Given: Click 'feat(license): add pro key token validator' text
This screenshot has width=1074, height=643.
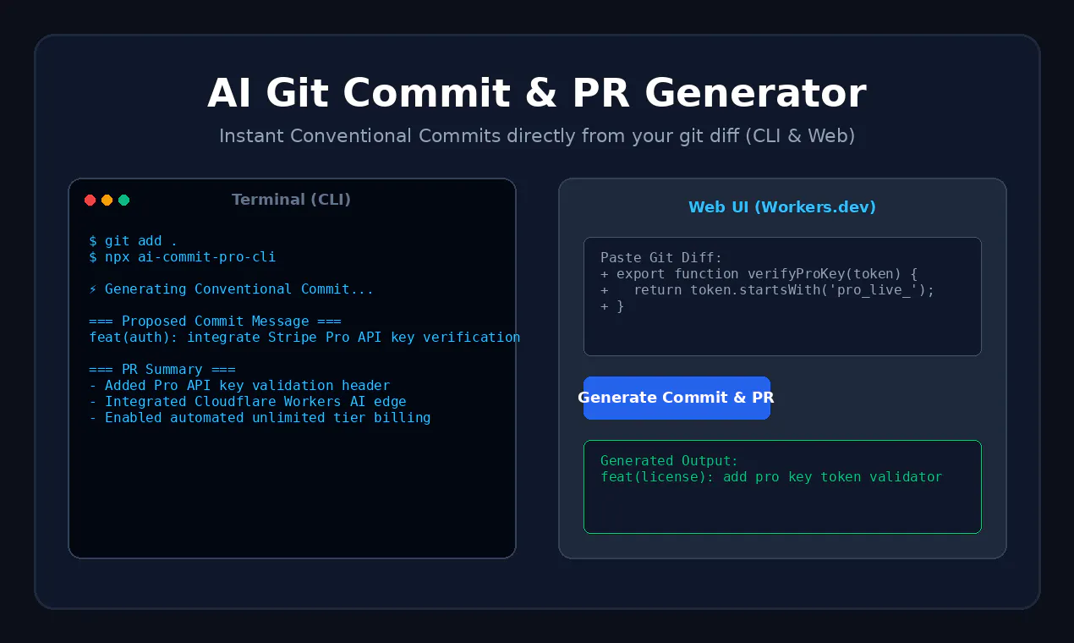Looking at the screenshot, I should point(771,477).
